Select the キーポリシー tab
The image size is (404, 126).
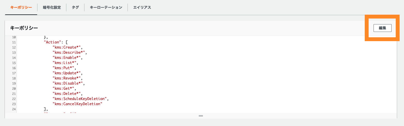(x=21, y=7)
